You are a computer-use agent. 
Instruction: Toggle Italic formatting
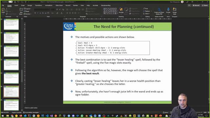[38, 13]
